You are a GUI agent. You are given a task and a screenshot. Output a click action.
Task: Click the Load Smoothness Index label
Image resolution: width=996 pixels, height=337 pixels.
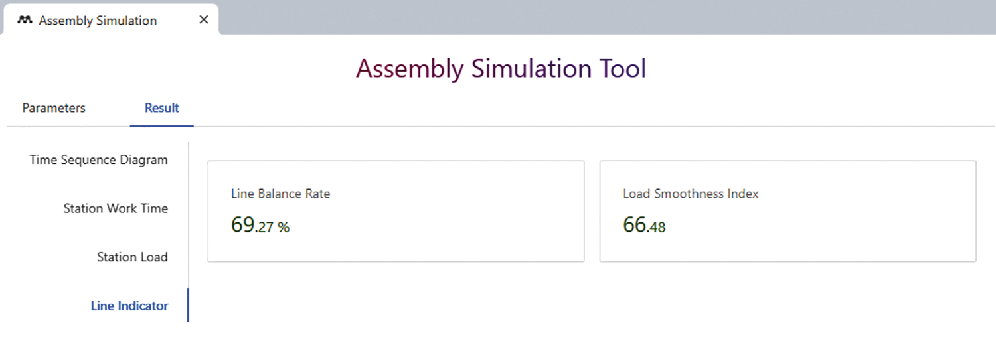(691, 194)
